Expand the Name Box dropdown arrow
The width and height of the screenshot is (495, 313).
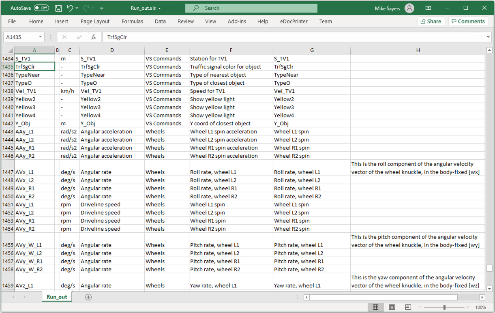pos(41,37)
